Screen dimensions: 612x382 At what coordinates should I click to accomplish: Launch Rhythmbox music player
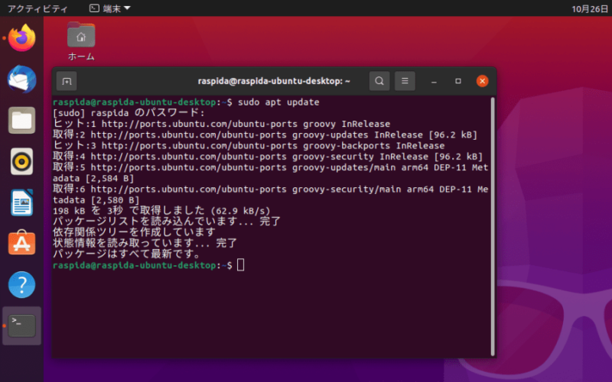pyautogui.click(x=22, y=161)
